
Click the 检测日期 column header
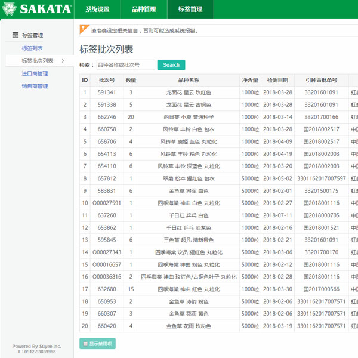pos(277,80)
